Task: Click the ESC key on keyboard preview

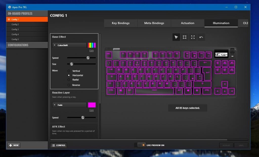Action: 109,55
